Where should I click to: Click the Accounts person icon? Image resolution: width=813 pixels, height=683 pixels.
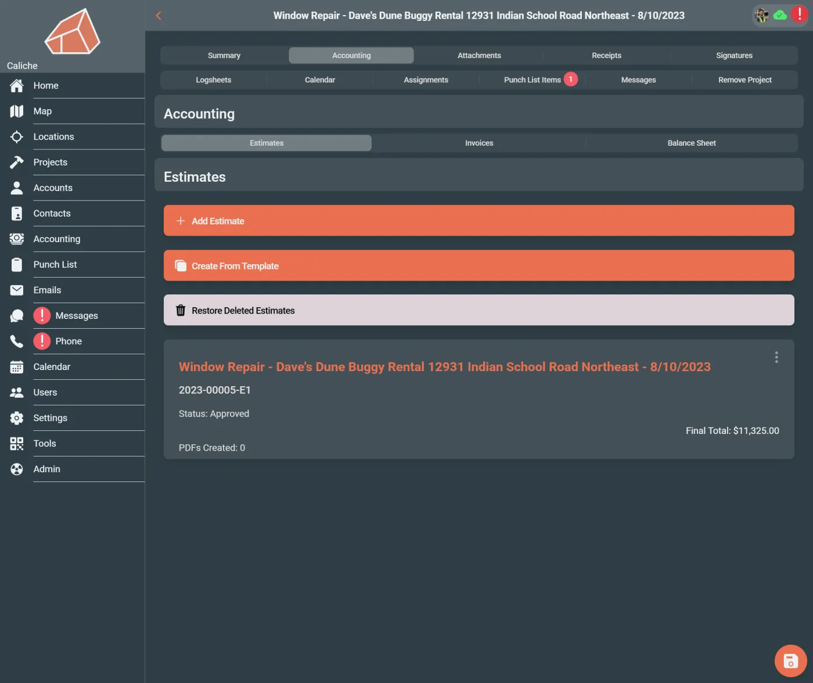(17, 188)
